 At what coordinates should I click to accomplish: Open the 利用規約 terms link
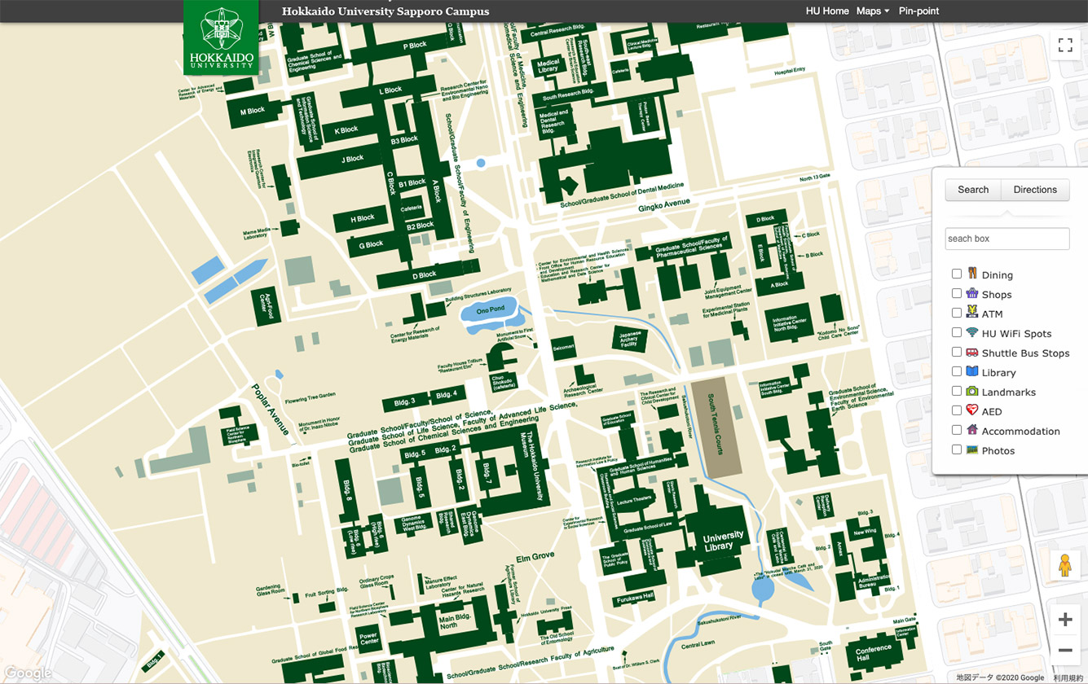click(1068, 677)
